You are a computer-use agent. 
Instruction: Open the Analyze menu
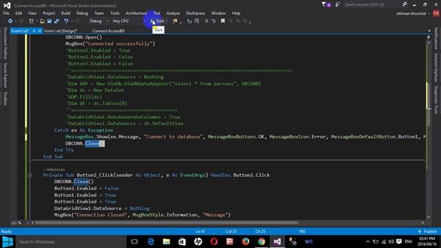(x=173, y=13)
